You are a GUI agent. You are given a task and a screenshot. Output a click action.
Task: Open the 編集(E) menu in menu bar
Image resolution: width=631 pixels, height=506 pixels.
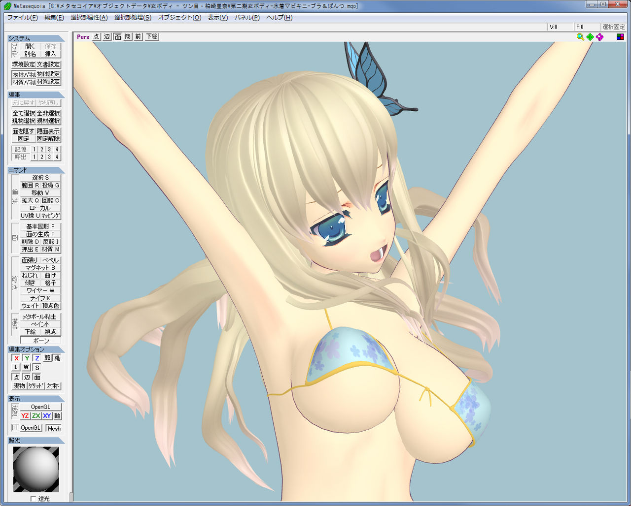[54, 17]
